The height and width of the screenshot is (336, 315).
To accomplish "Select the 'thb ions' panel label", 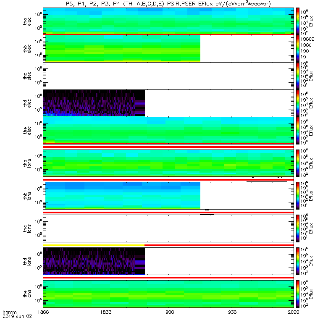I will point(27,196).
